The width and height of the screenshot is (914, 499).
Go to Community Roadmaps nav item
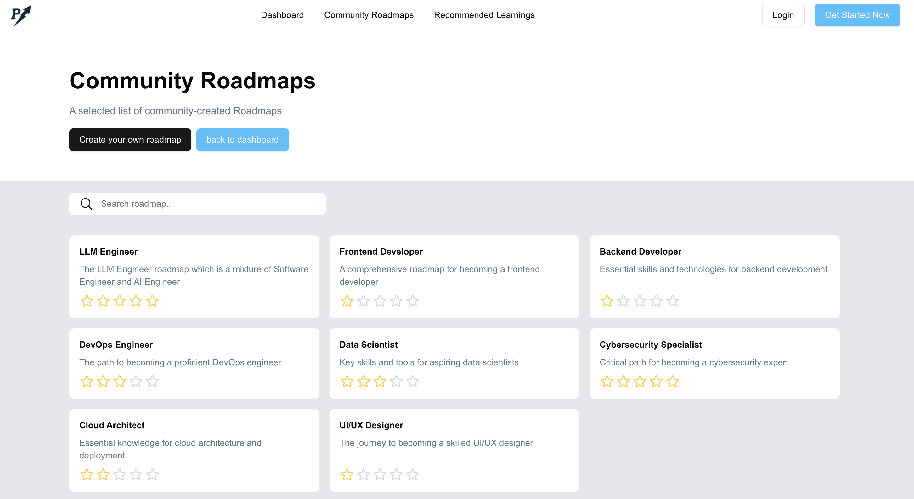pyautogui.click(x=369, y=15)
